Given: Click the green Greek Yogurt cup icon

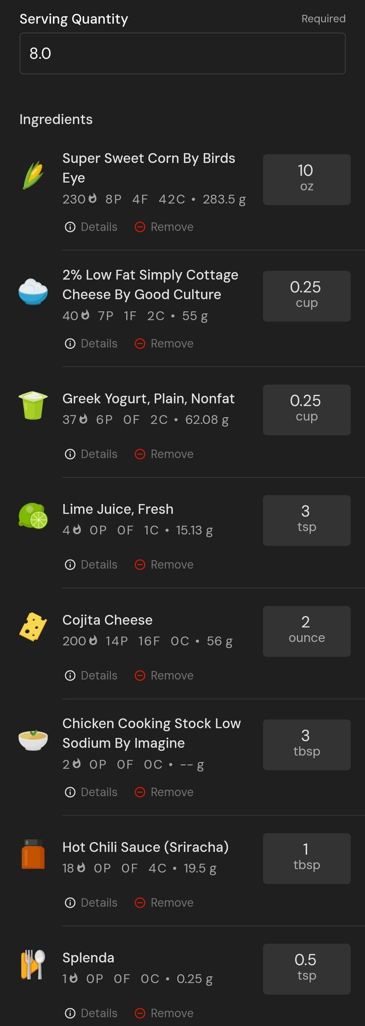Looking at the screenshot, I should click(x=33, y=405).
